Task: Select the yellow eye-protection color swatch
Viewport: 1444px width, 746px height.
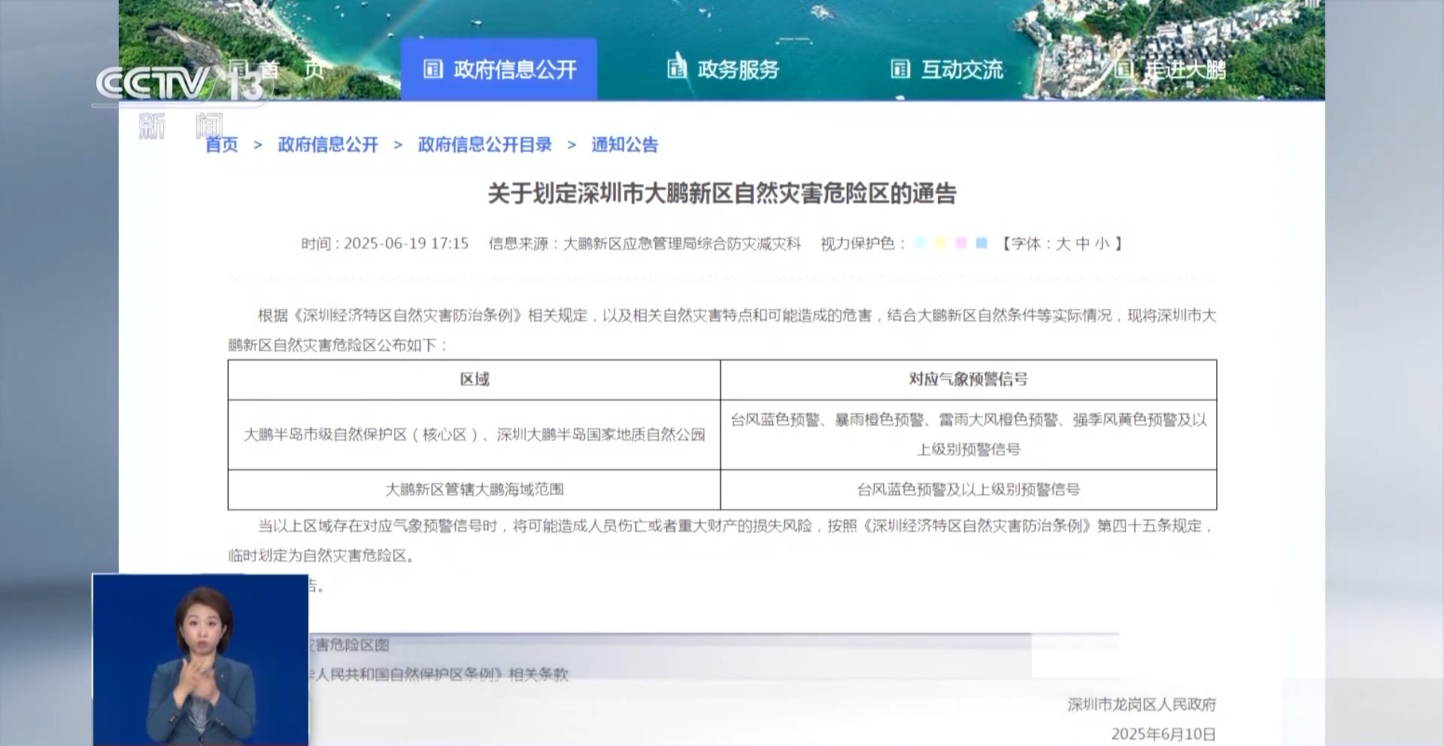Action: (x=941, y=243)
